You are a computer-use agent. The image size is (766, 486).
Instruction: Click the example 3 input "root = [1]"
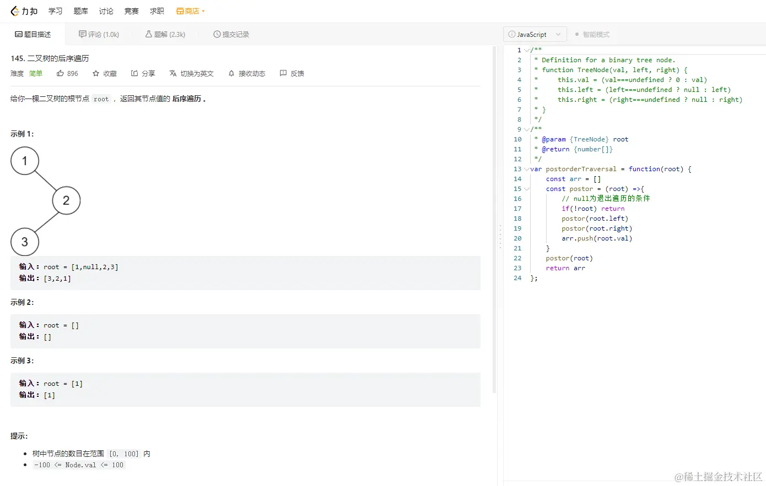pyautogui.click(x=63, y=384)
